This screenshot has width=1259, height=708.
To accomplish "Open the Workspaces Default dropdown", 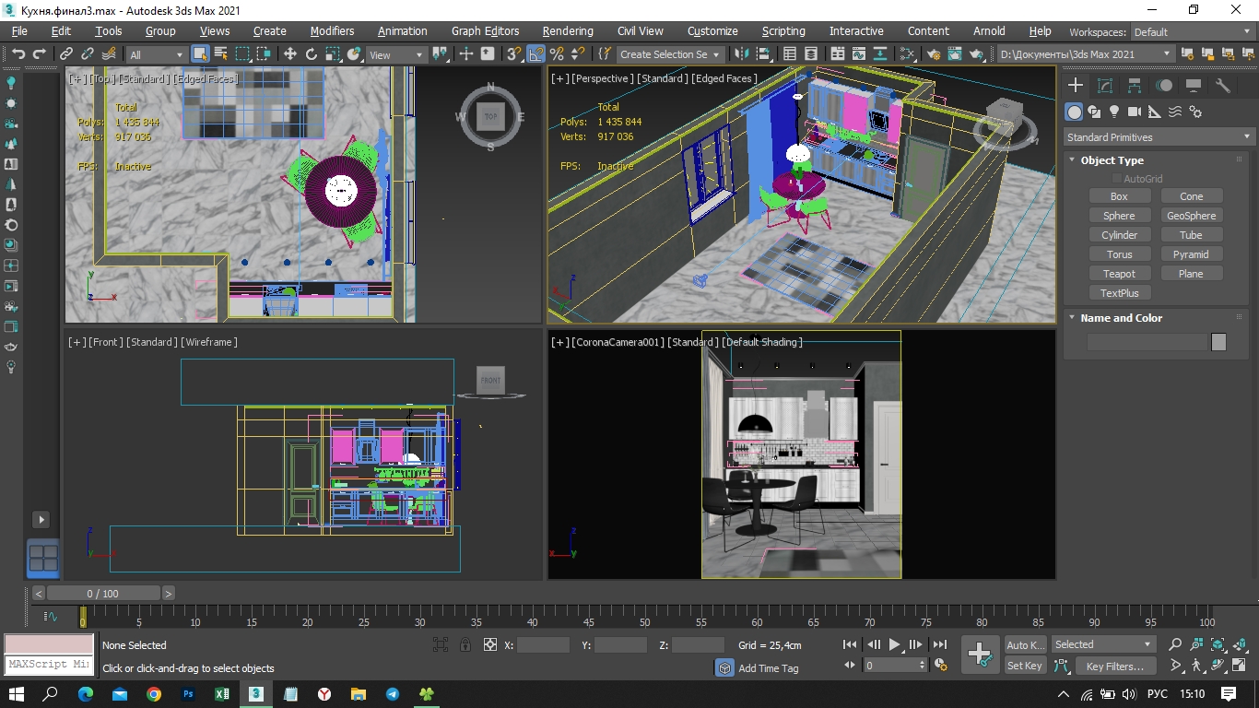I will [1192, 32].
